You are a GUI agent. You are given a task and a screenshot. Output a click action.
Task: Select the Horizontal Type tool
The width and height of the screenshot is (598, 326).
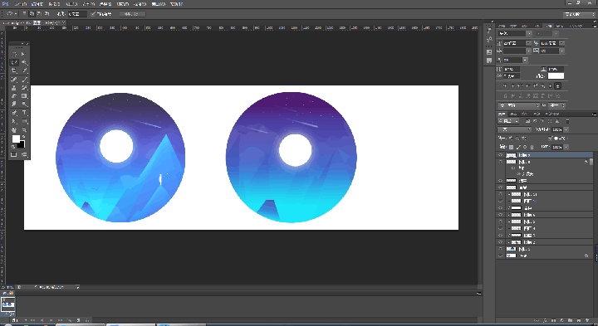click(x=24, y=113)
